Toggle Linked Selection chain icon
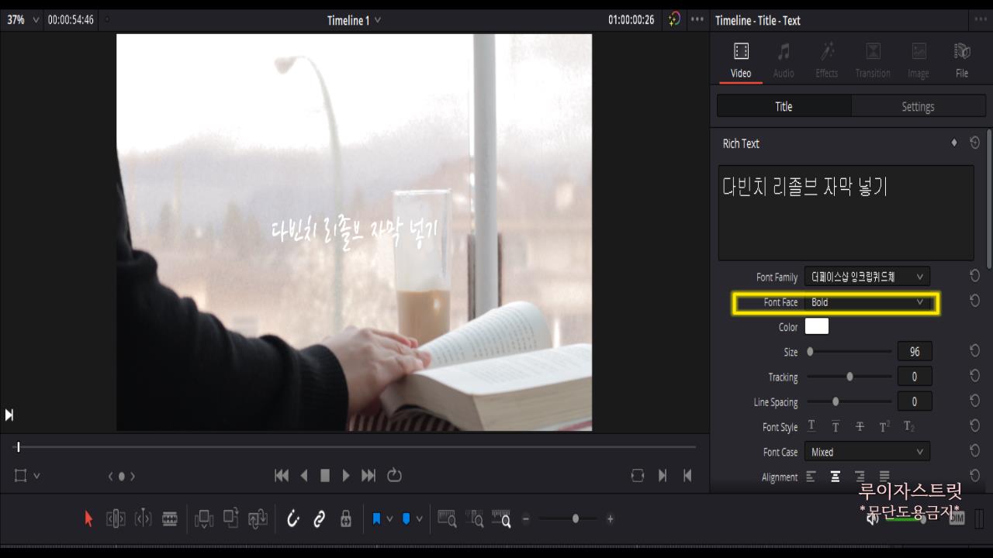Image resolution: width=993 pixels, height=558 pixels. coord(319,519)
